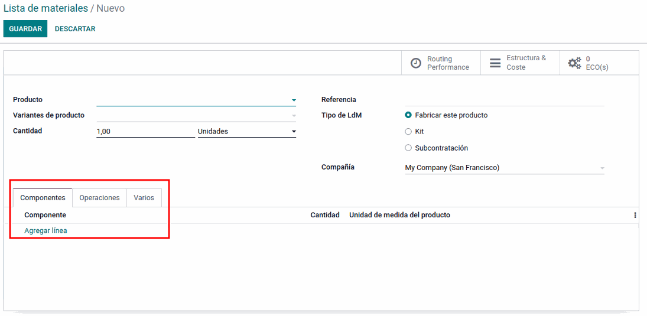The image size is (647, 316).
Task: Go to Lista de materiales breadcrumb
Action: pos(46,8)
